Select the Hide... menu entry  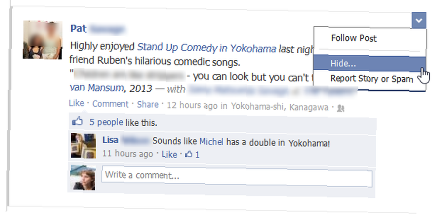(369, 63)
